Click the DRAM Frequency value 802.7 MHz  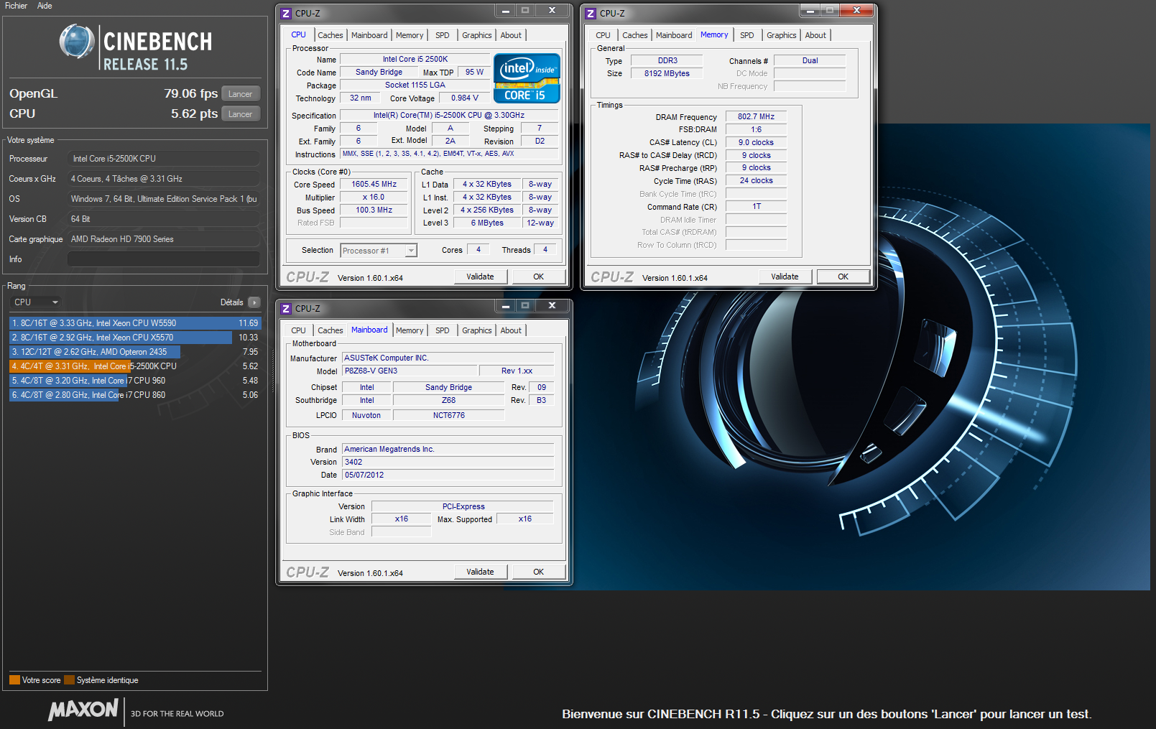tap(756, 116)
